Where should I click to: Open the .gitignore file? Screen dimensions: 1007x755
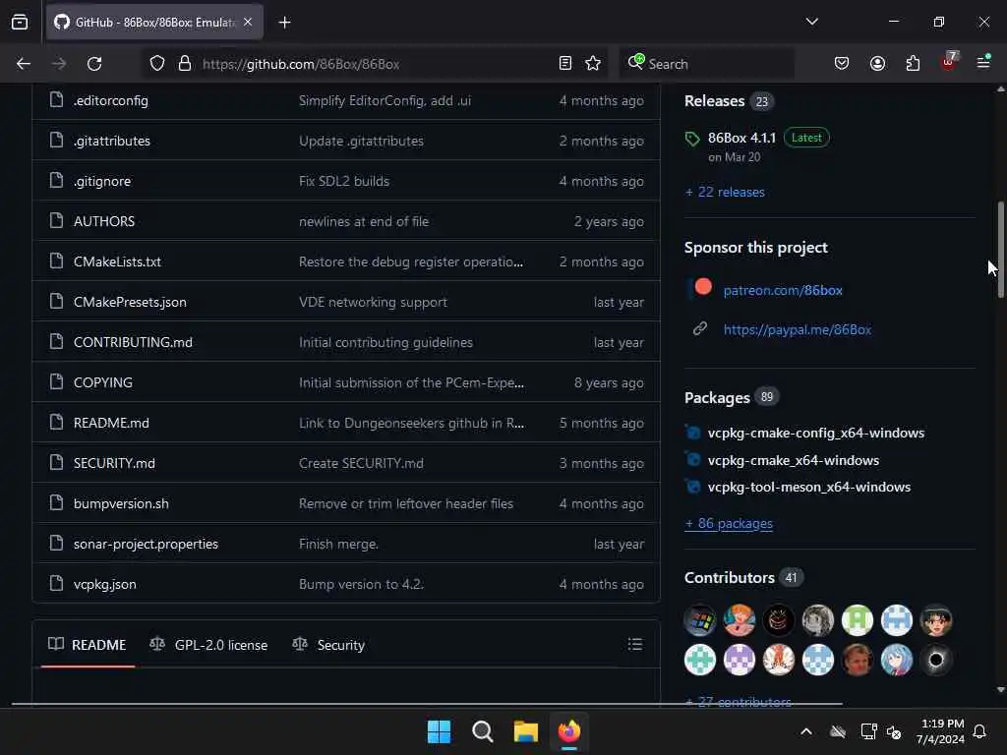click(x=102, y=182)
